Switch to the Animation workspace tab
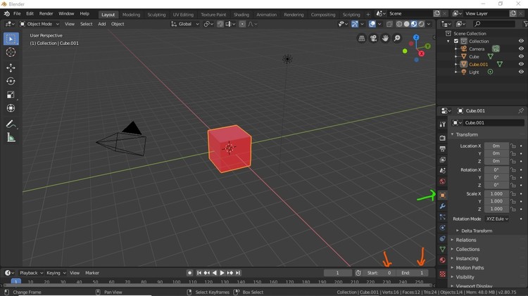Screen dimensions: 528x296 click(x=266, y=15)
